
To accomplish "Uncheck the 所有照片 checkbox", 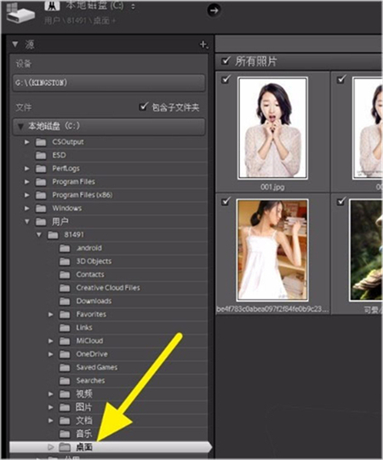I will coord(226,60).
